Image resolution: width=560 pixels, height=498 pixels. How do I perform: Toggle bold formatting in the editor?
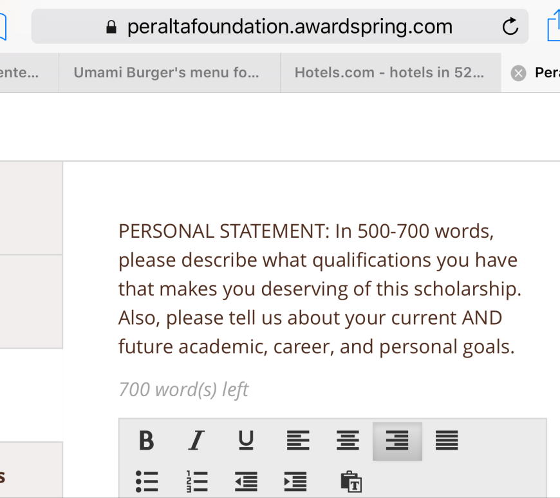pyautogui.click(x=146, y=441)
